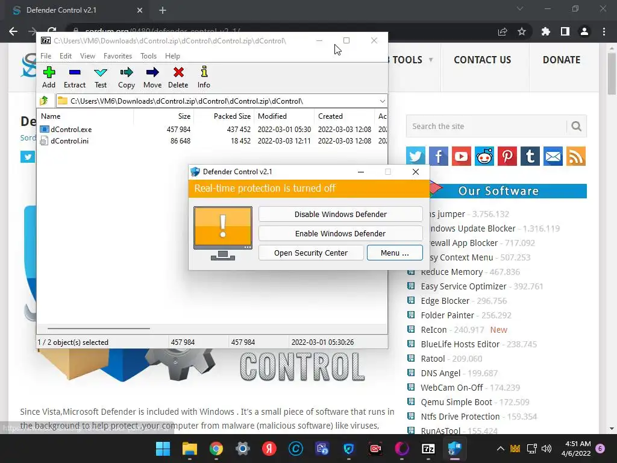
Task: Expand the 7-Zip address path dropdown
Action: click(x=382, y=101)
